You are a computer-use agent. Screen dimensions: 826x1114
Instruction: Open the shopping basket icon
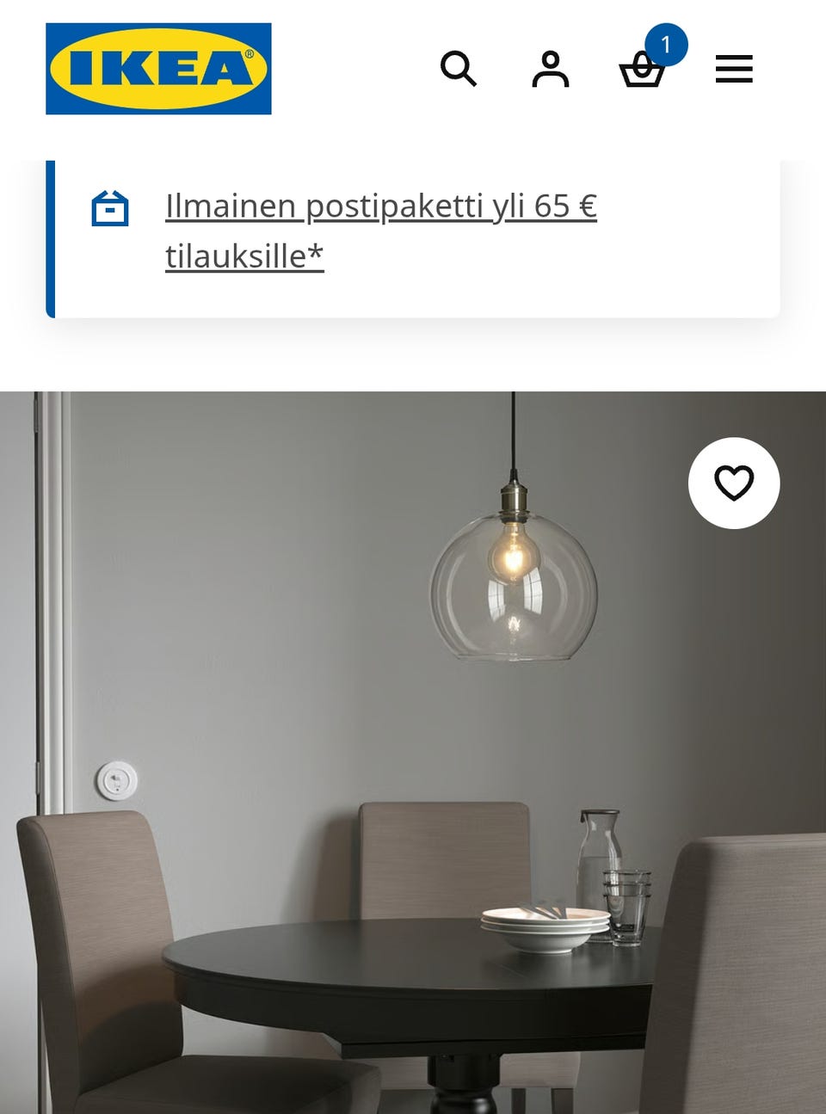point(642,71)
